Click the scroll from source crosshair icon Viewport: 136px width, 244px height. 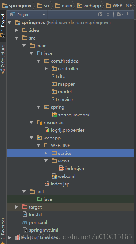point(100,15)
